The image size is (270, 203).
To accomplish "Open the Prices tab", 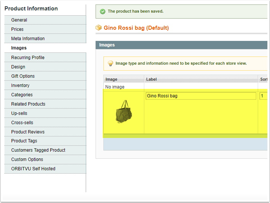I will point(45,29).
